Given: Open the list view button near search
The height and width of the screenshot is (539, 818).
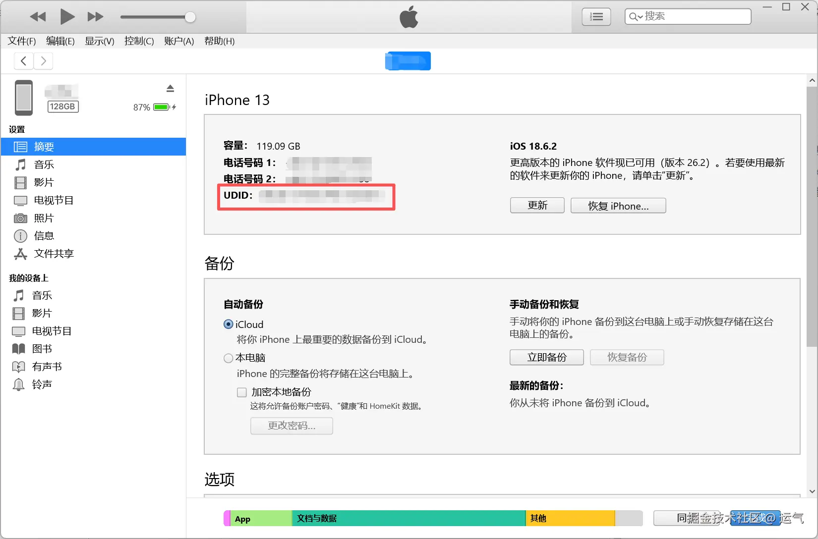Looking at the screenshot, I should [596, 17].
